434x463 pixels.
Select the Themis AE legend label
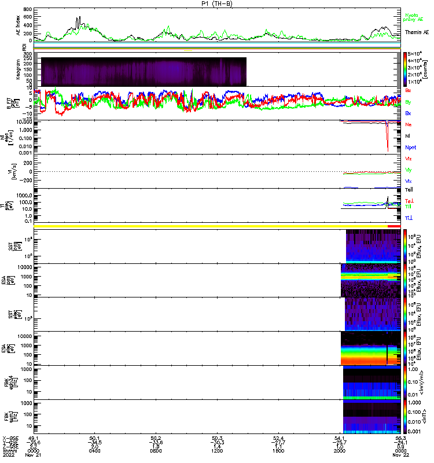coord(417,32)
